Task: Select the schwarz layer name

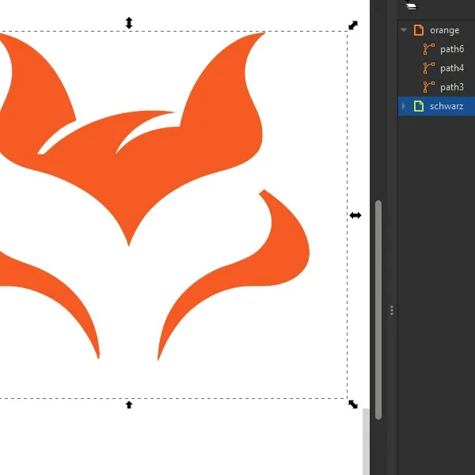Action: click(x=446, y=106)
